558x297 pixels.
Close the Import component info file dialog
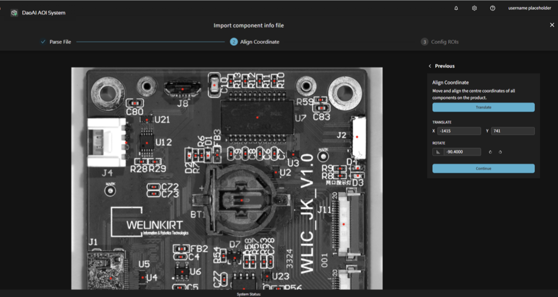(x=552, y=25)
